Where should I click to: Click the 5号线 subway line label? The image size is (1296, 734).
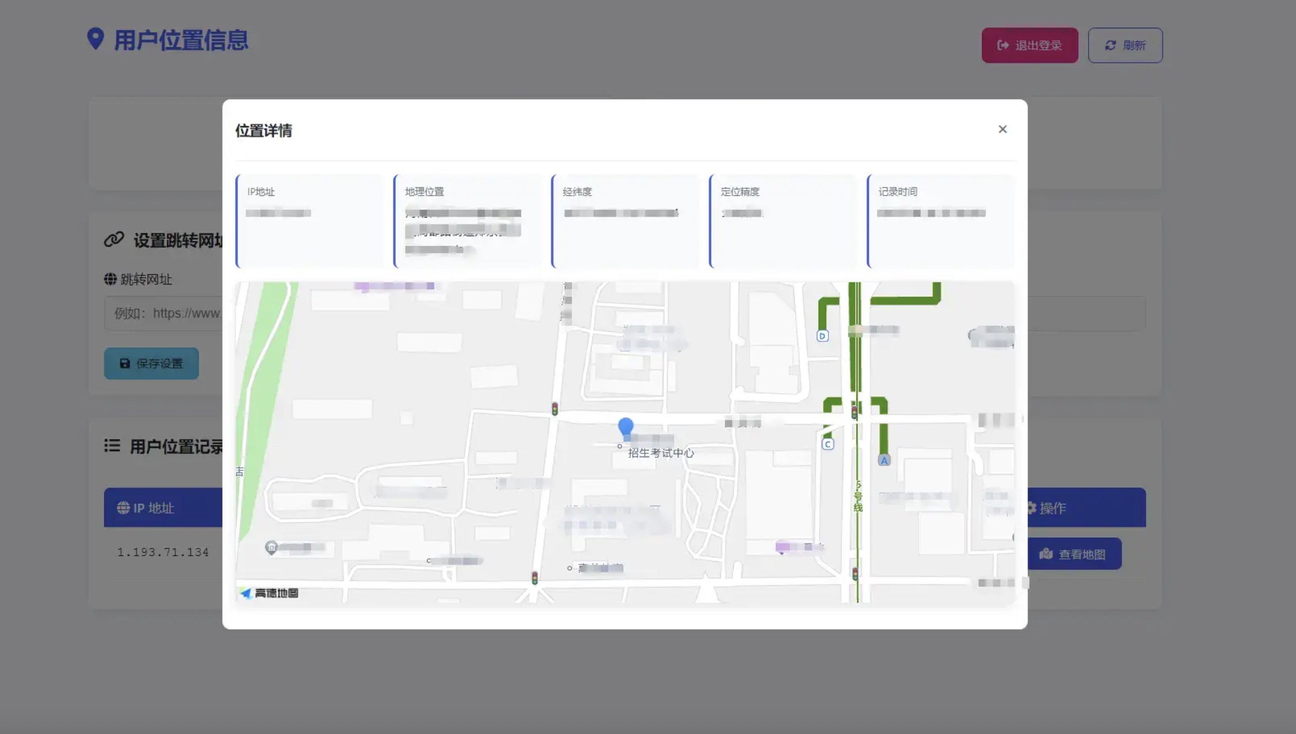(x=858, y=496)
